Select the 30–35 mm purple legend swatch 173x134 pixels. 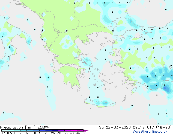click(x=61, y=130)
